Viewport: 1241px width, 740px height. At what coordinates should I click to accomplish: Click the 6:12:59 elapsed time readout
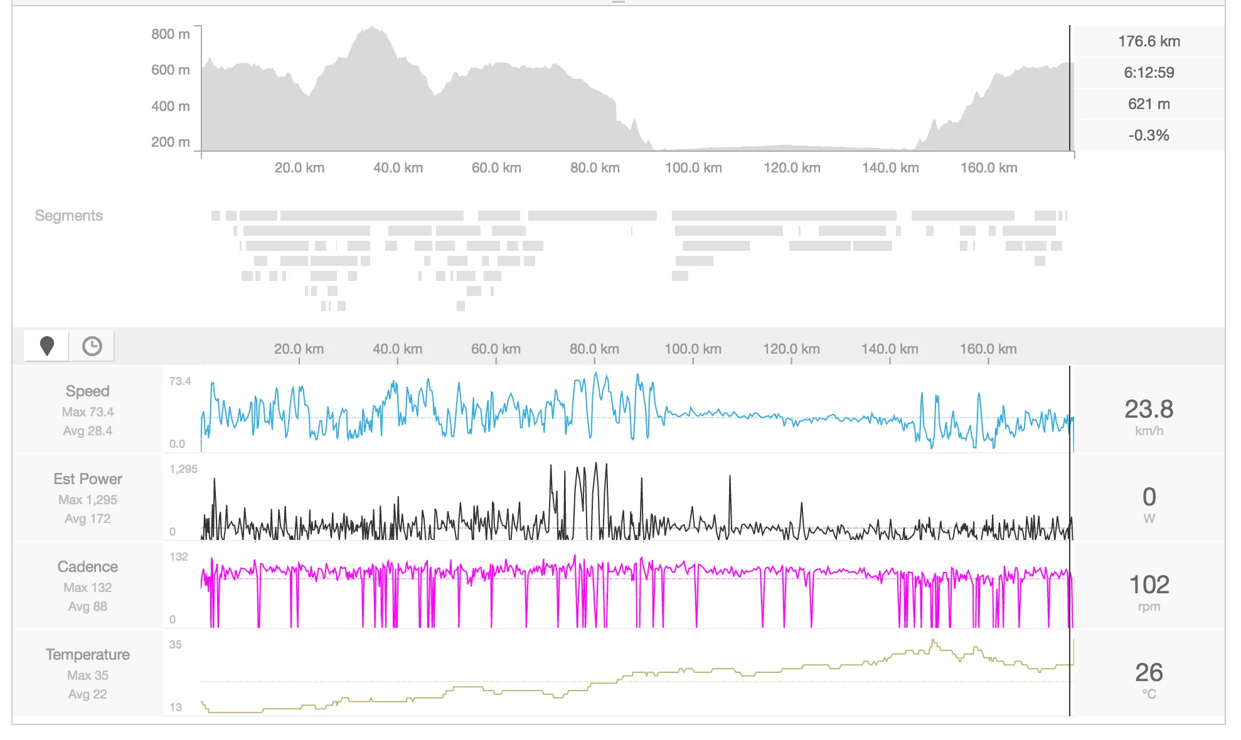click(x=1149, y=73)
